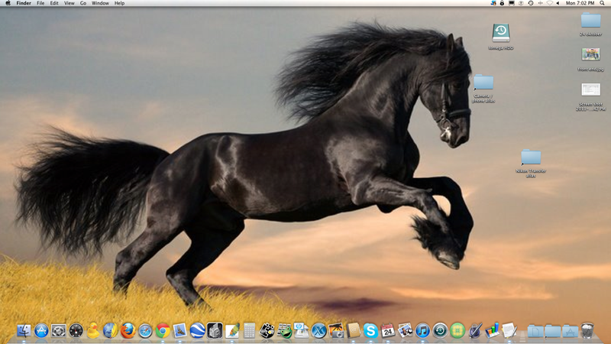The image size is (611, 344).
Task: Launch Keynote chart icon in Dock
Action: pyautogui.click(x=492, y=331)
